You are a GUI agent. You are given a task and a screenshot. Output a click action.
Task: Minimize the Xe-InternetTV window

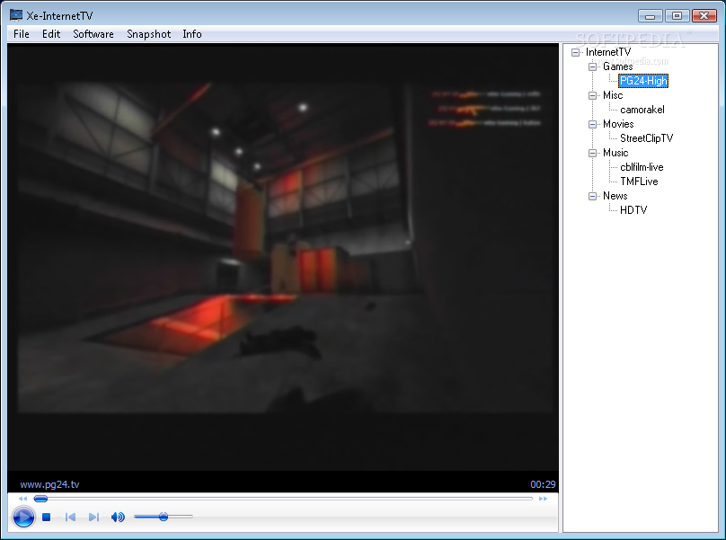pyautogui.click(x=650, y=16)
